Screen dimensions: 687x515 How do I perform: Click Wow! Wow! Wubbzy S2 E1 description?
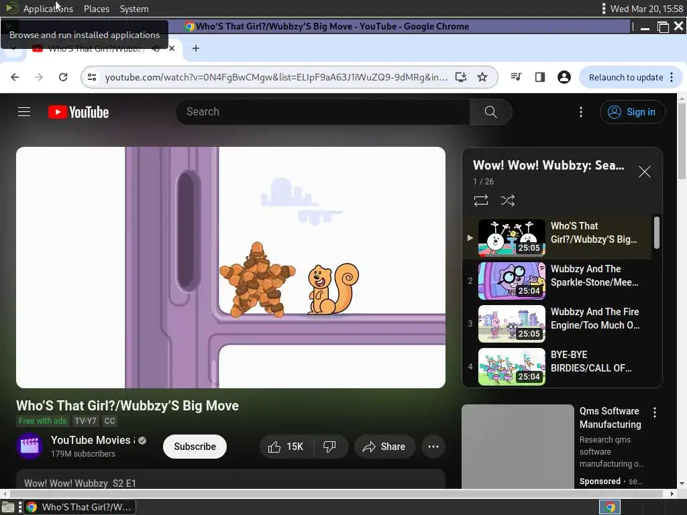[80, 483]
